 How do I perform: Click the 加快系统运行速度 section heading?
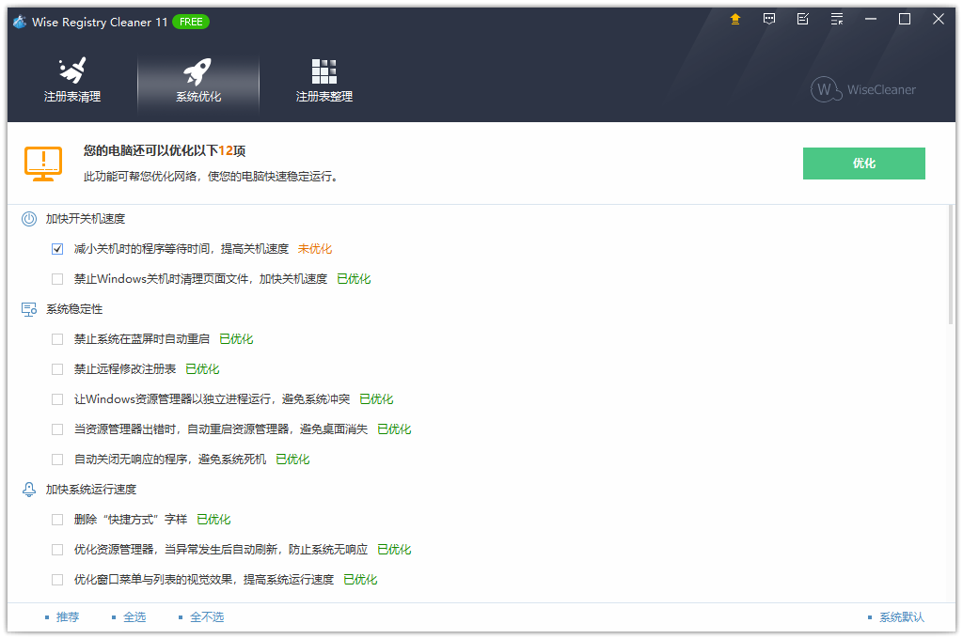click(91, 490)
